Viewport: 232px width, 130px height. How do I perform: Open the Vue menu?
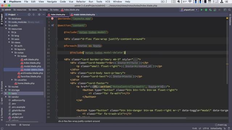(71, 1)
